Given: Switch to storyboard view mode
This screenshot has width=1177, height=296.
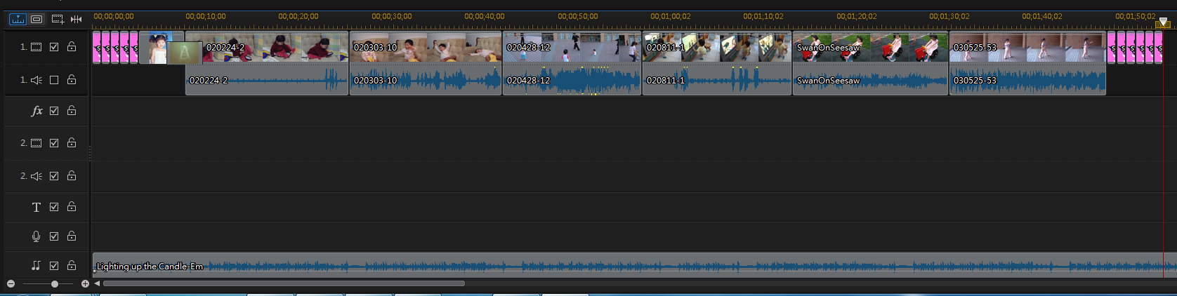Looking at the screenshot, I should (37, 19).
